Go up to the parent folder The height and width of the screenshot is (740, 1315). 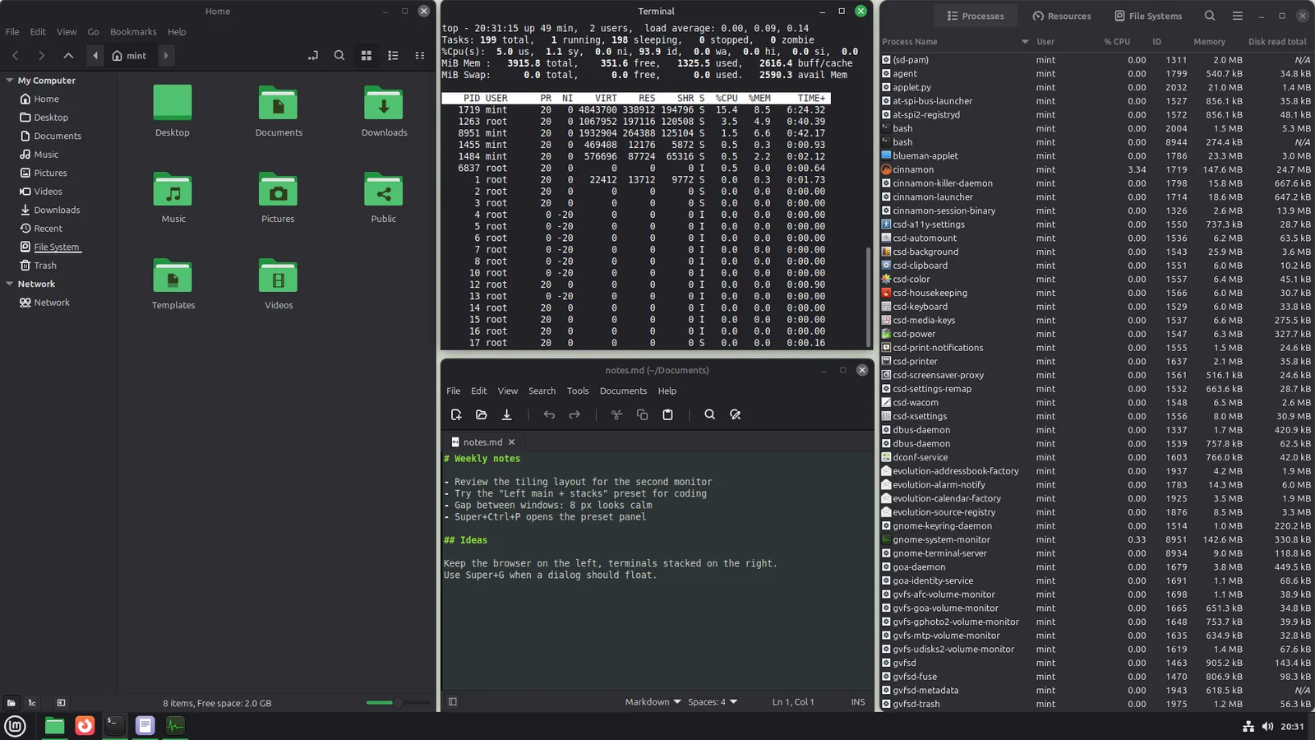click(x=68, y=56)
